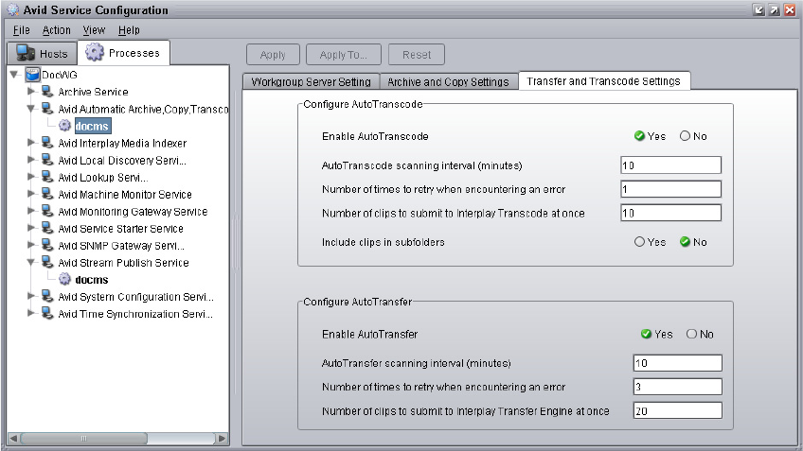Switch to Workgroup Server Setting tab
This screenshot has width=803, height=451.
(x=311, y=82)
